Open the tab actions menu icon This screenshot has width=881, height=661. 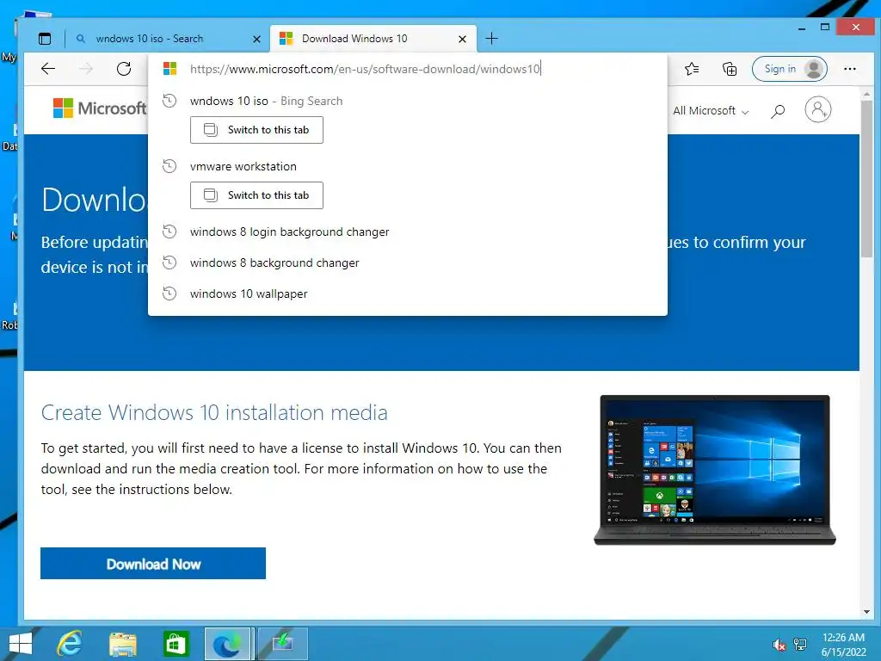coord(45,39)
